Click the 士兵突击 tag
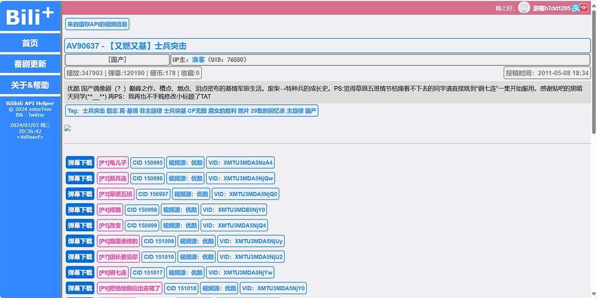Image resolution: width=597 pixels, height=298 pixels. (x=94, y=111)
